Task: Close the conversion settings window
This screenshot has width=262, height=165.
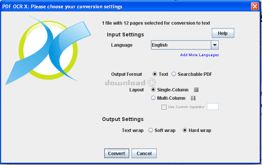Action: pos(255,6)
